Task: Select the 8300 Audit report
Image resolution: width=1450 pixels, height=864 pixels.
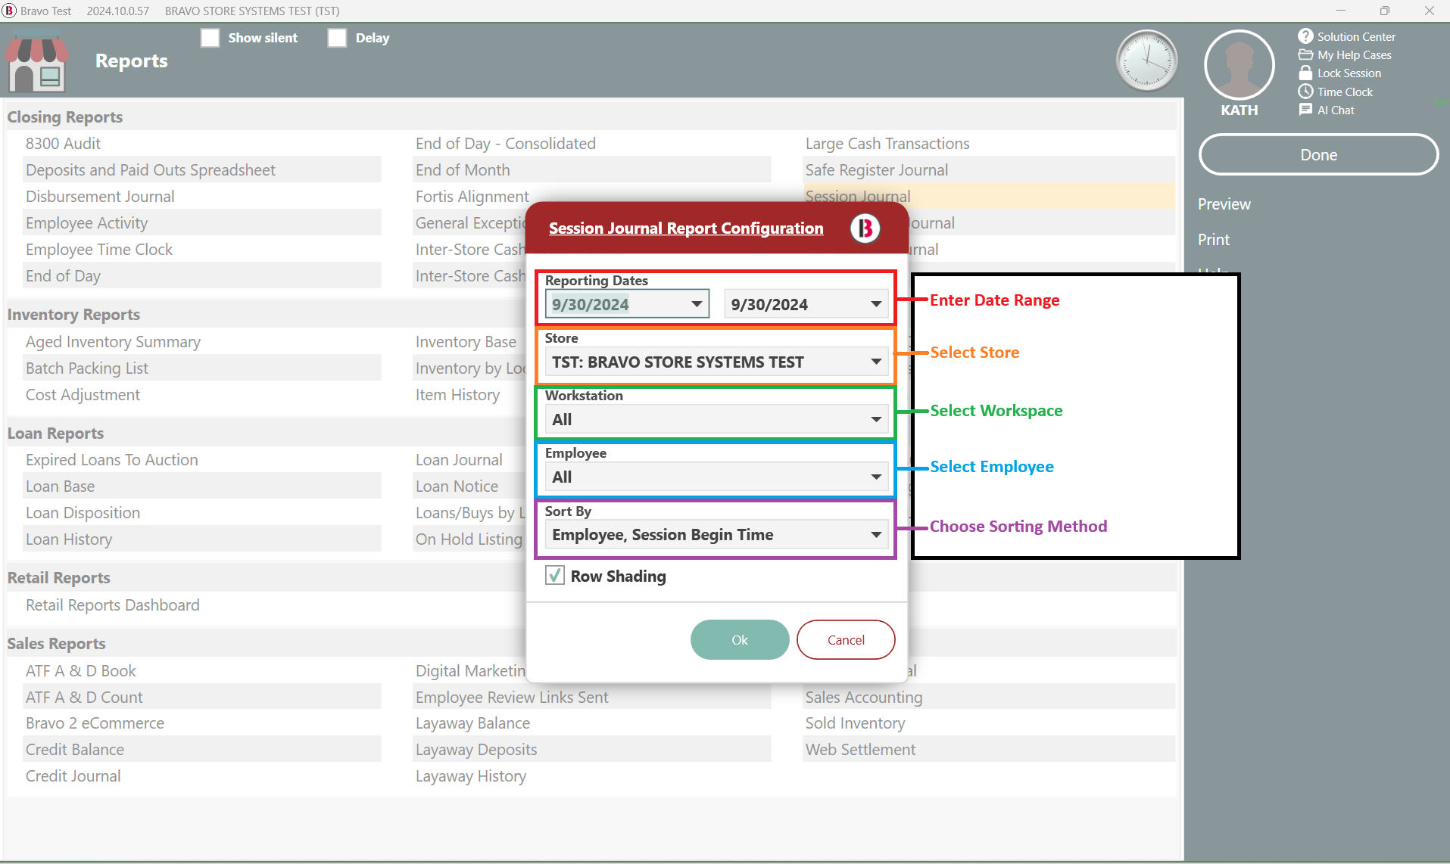Action: pos(63,143)
